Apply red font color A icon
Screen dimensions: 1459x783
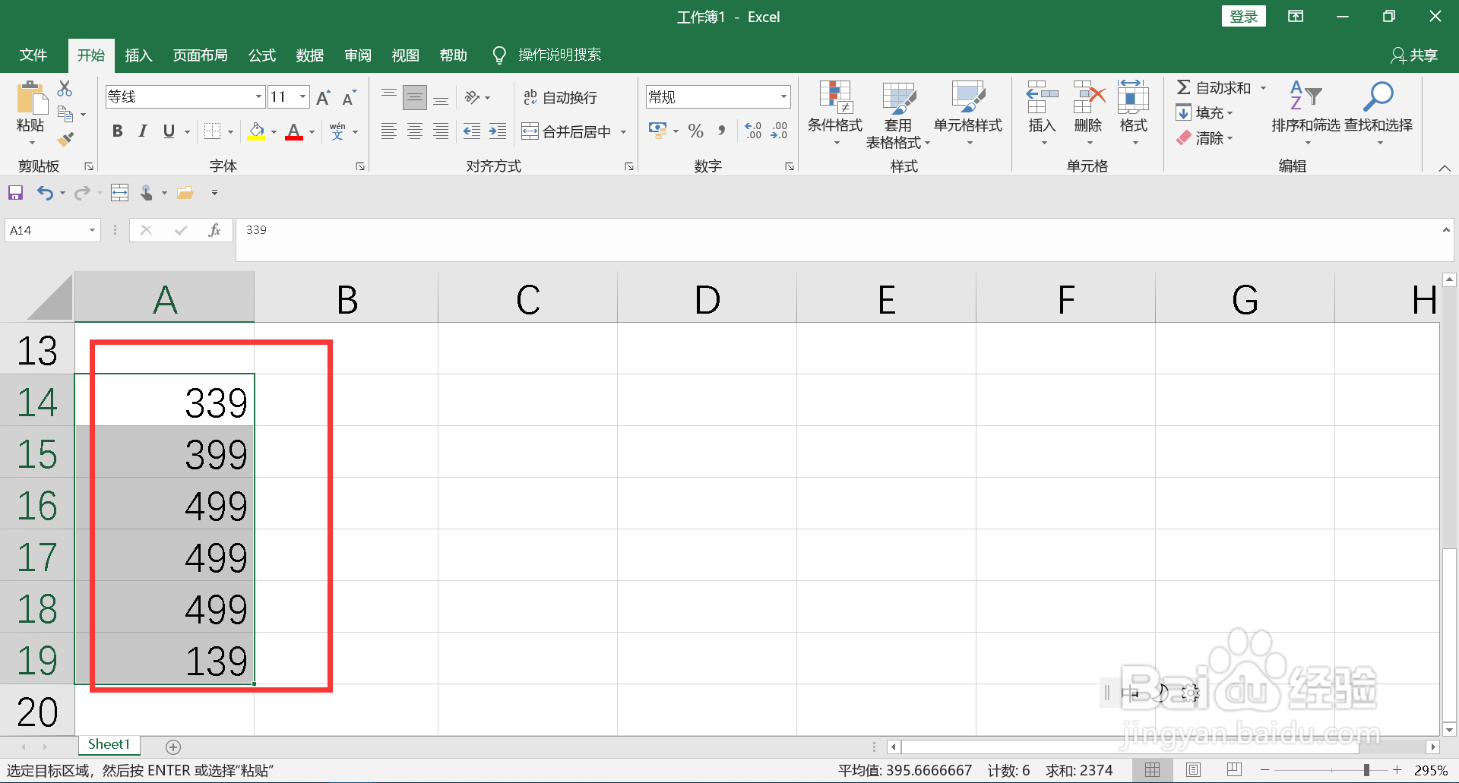[294, 131]
